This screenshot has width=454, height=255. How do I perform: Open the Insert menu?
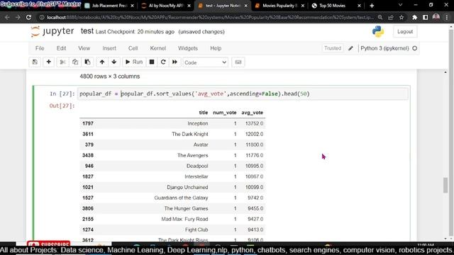click(109, 48)
